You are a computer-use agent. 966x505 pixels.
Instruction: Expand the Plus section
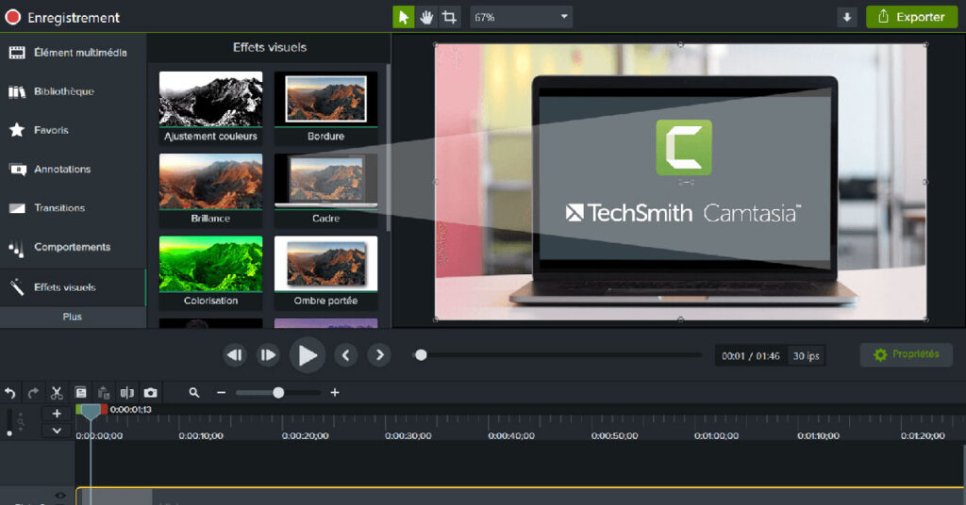click(x=73, y=317)
